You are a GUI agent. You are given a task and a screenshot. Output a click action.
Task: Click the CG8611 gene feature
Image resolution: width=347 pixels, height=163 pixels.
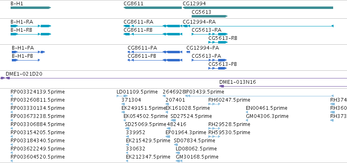click(x=153, y=8)
